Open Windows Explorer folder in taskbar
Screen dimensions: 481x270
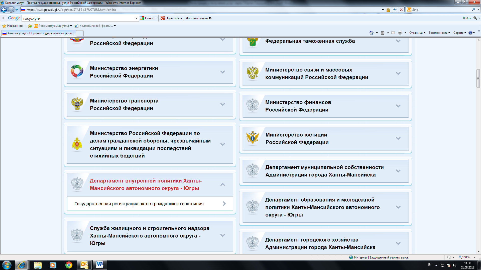(38, 265)
